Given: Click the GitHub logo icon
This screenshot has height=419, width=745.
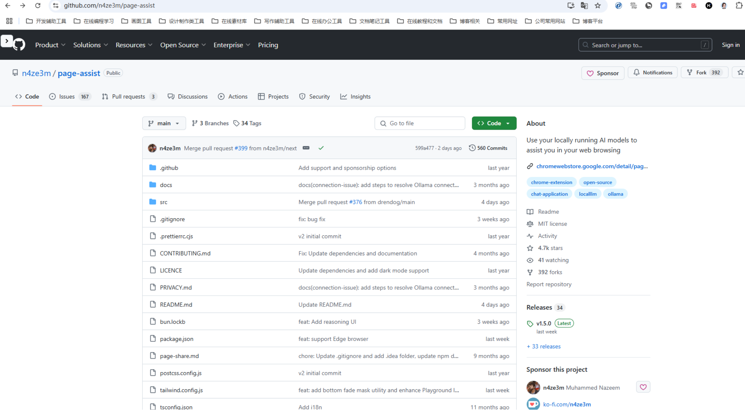Looking at the screenshot, I should click(x=19, y=45).
